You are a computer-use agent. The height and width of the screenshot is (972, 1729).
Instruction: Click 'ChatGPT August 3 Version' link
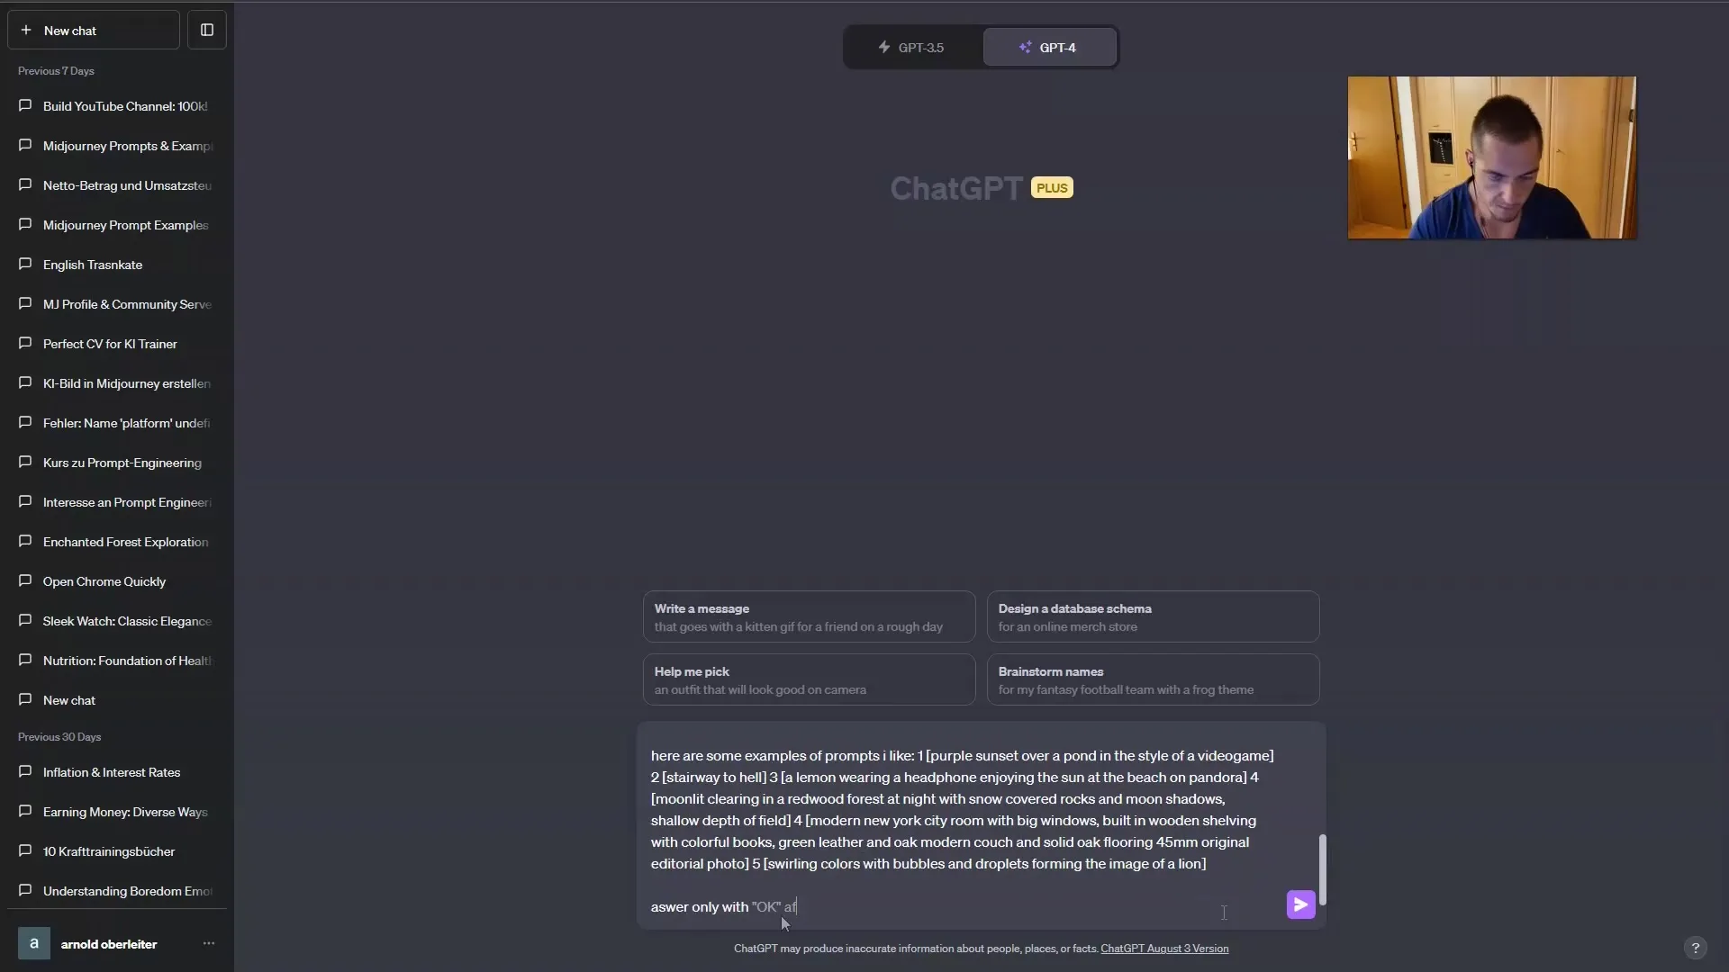(1163, 947)
